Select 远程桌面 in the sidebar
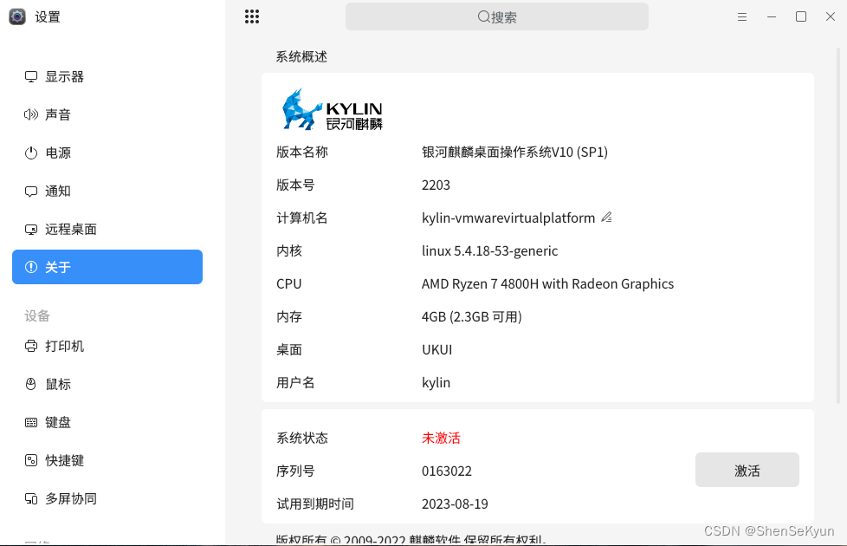The image size is (847, 546). (107, 229)
